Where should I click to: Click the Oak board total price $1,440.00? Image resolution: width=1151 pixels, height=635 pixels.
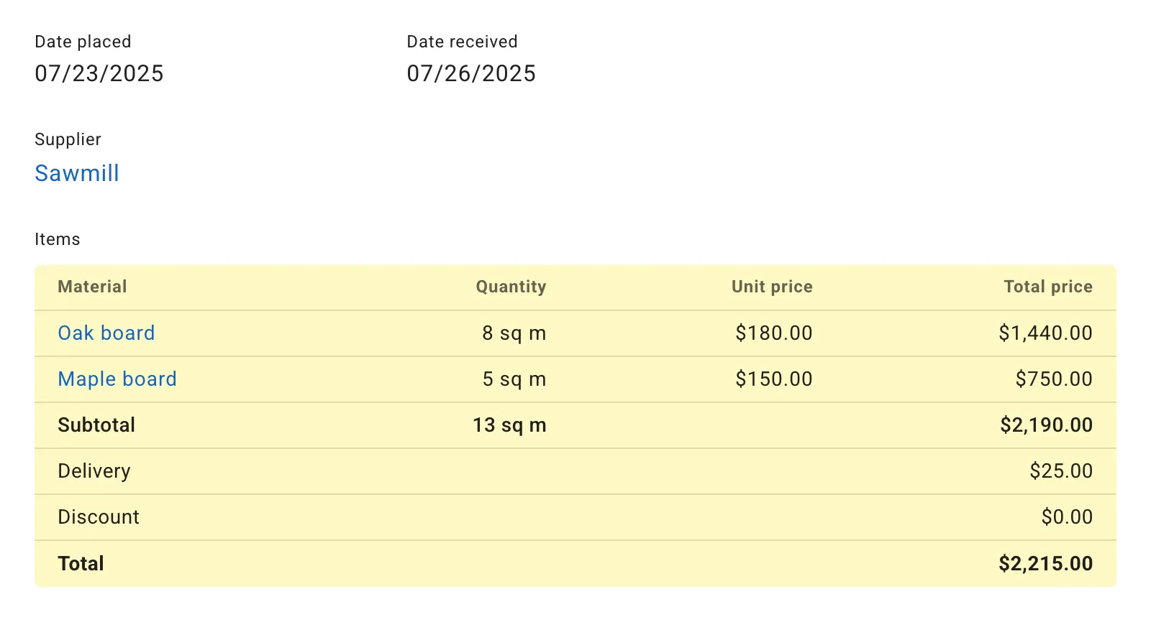(1045, 333)
